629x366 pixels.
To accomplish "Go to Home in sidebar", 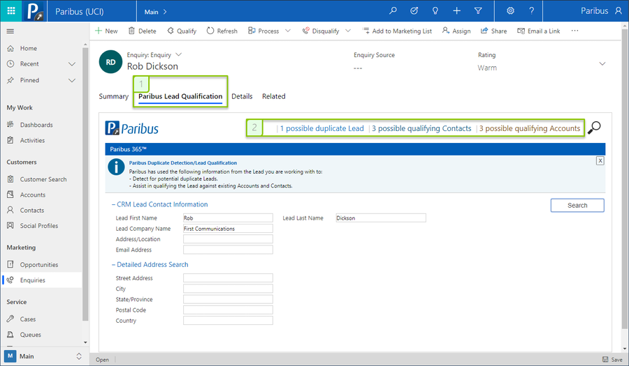I will 28,48.
